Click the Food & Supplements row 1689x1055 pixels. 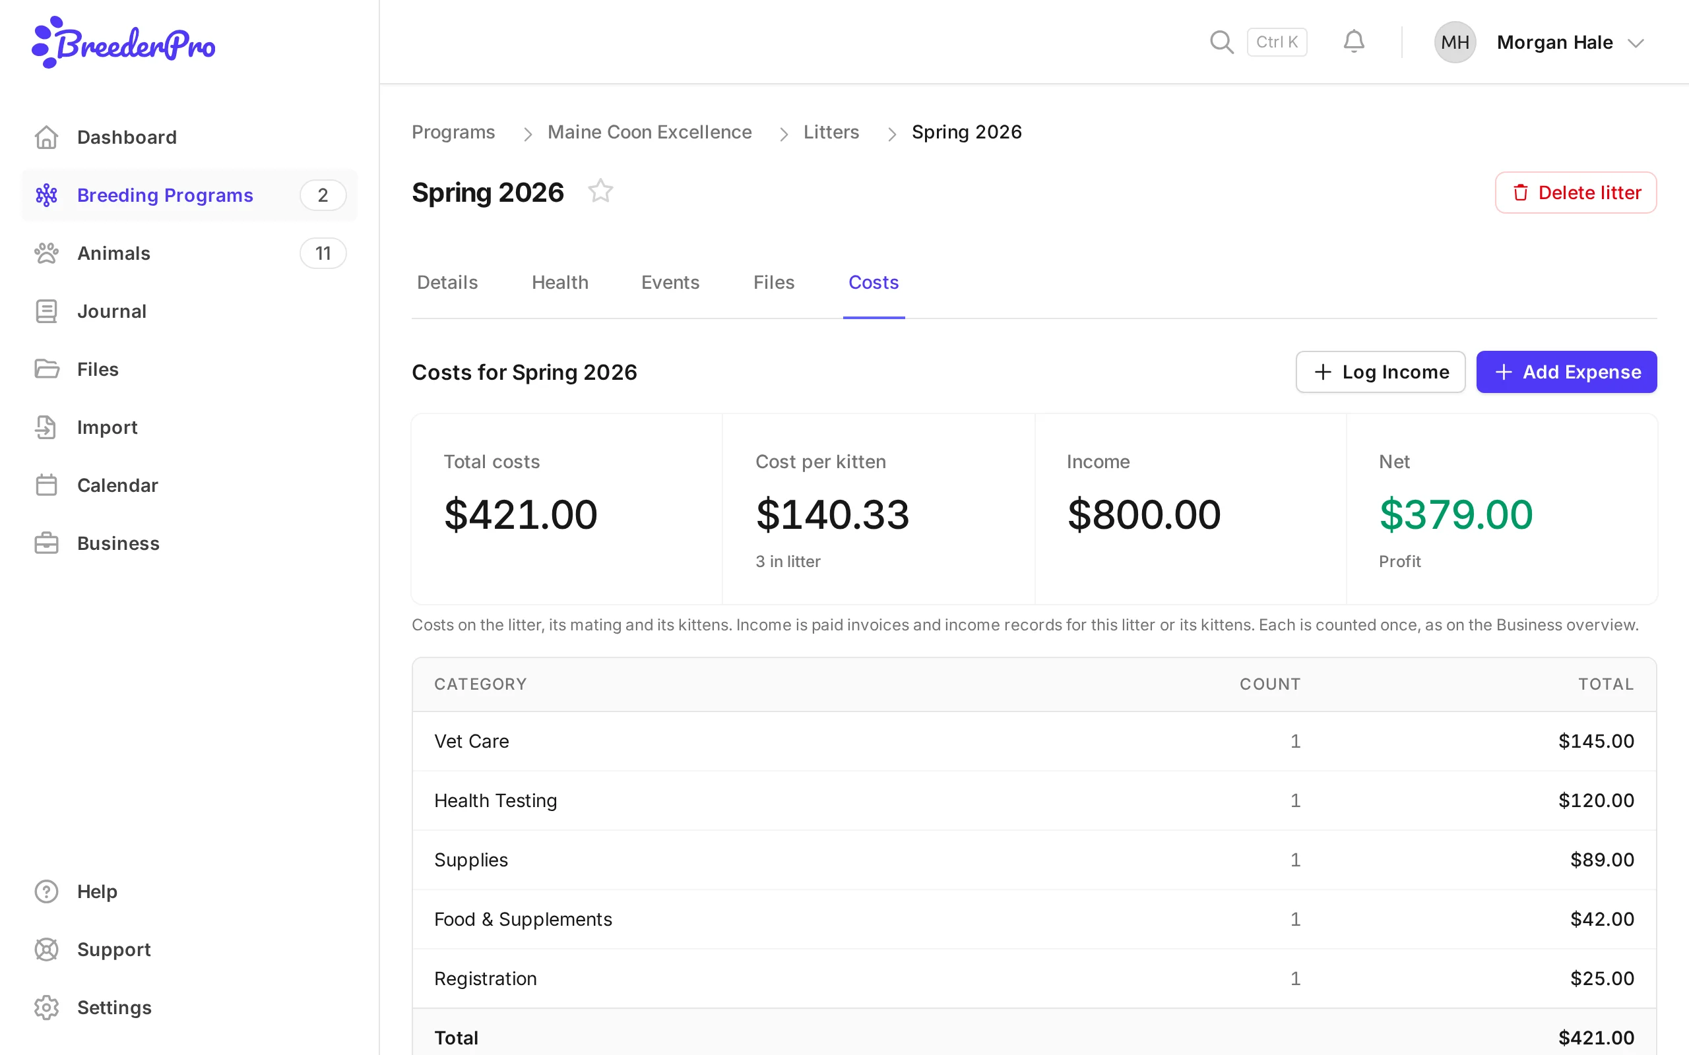(1034, 919)
